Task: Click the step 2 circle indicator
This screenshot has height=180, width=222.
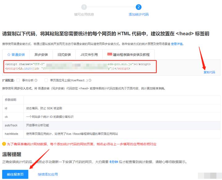Action: (x=139, y=7)
